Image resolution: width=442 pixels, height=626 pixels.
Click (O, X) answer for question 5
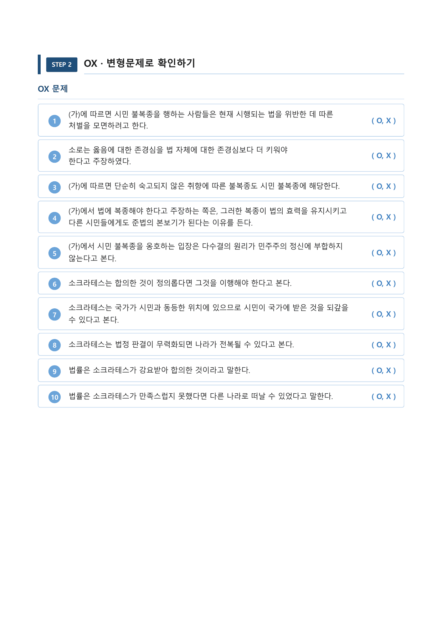[x=384, y=253]
